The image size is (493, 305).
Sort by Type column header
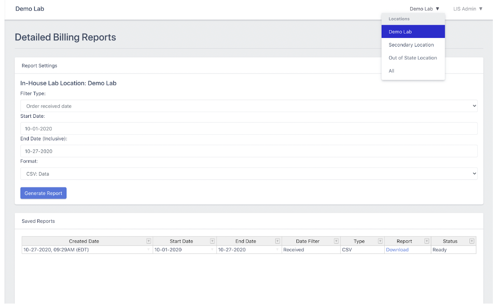[x=359, y=241]
